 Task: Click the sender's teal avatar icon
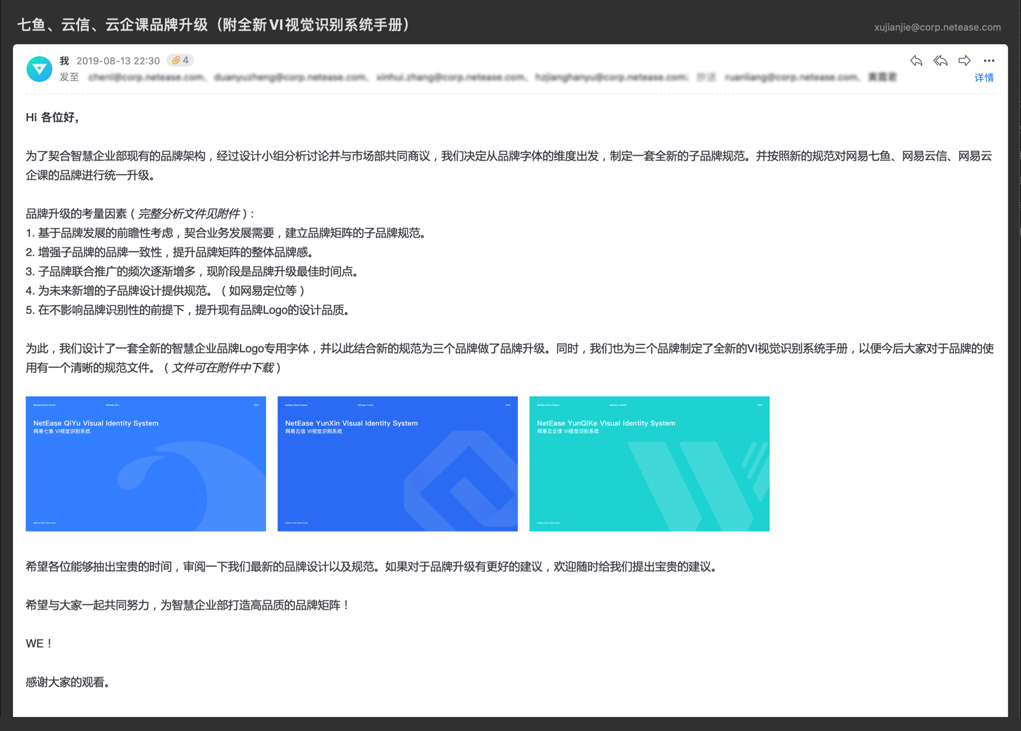coord(39,69)
